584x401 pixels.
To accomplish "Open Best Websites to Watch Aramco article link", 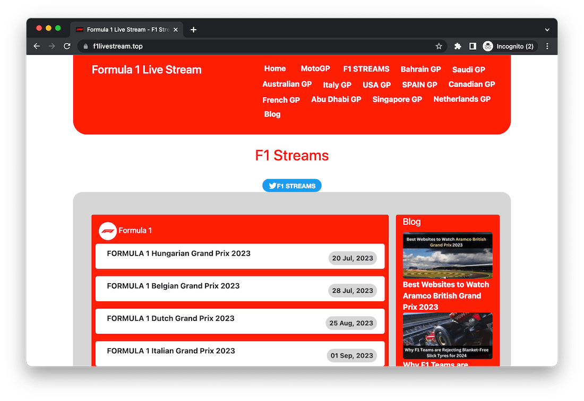I will [x=446, y=296].
